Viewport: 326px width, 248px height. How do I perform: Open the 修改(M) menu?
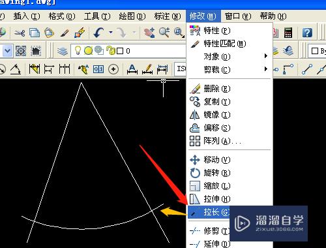click(203, 16)
